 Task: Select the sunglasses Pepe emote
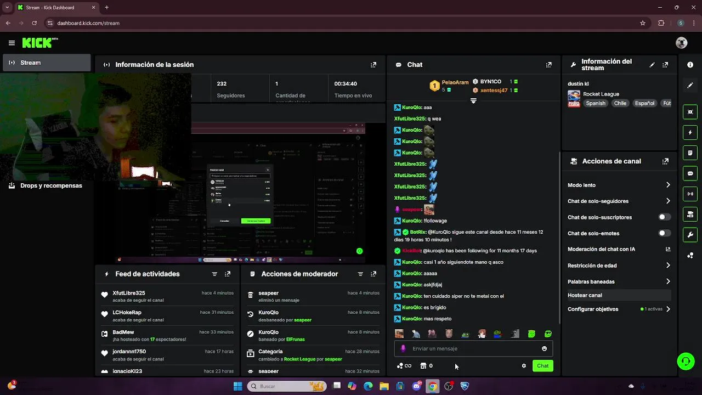click(548, 334)
